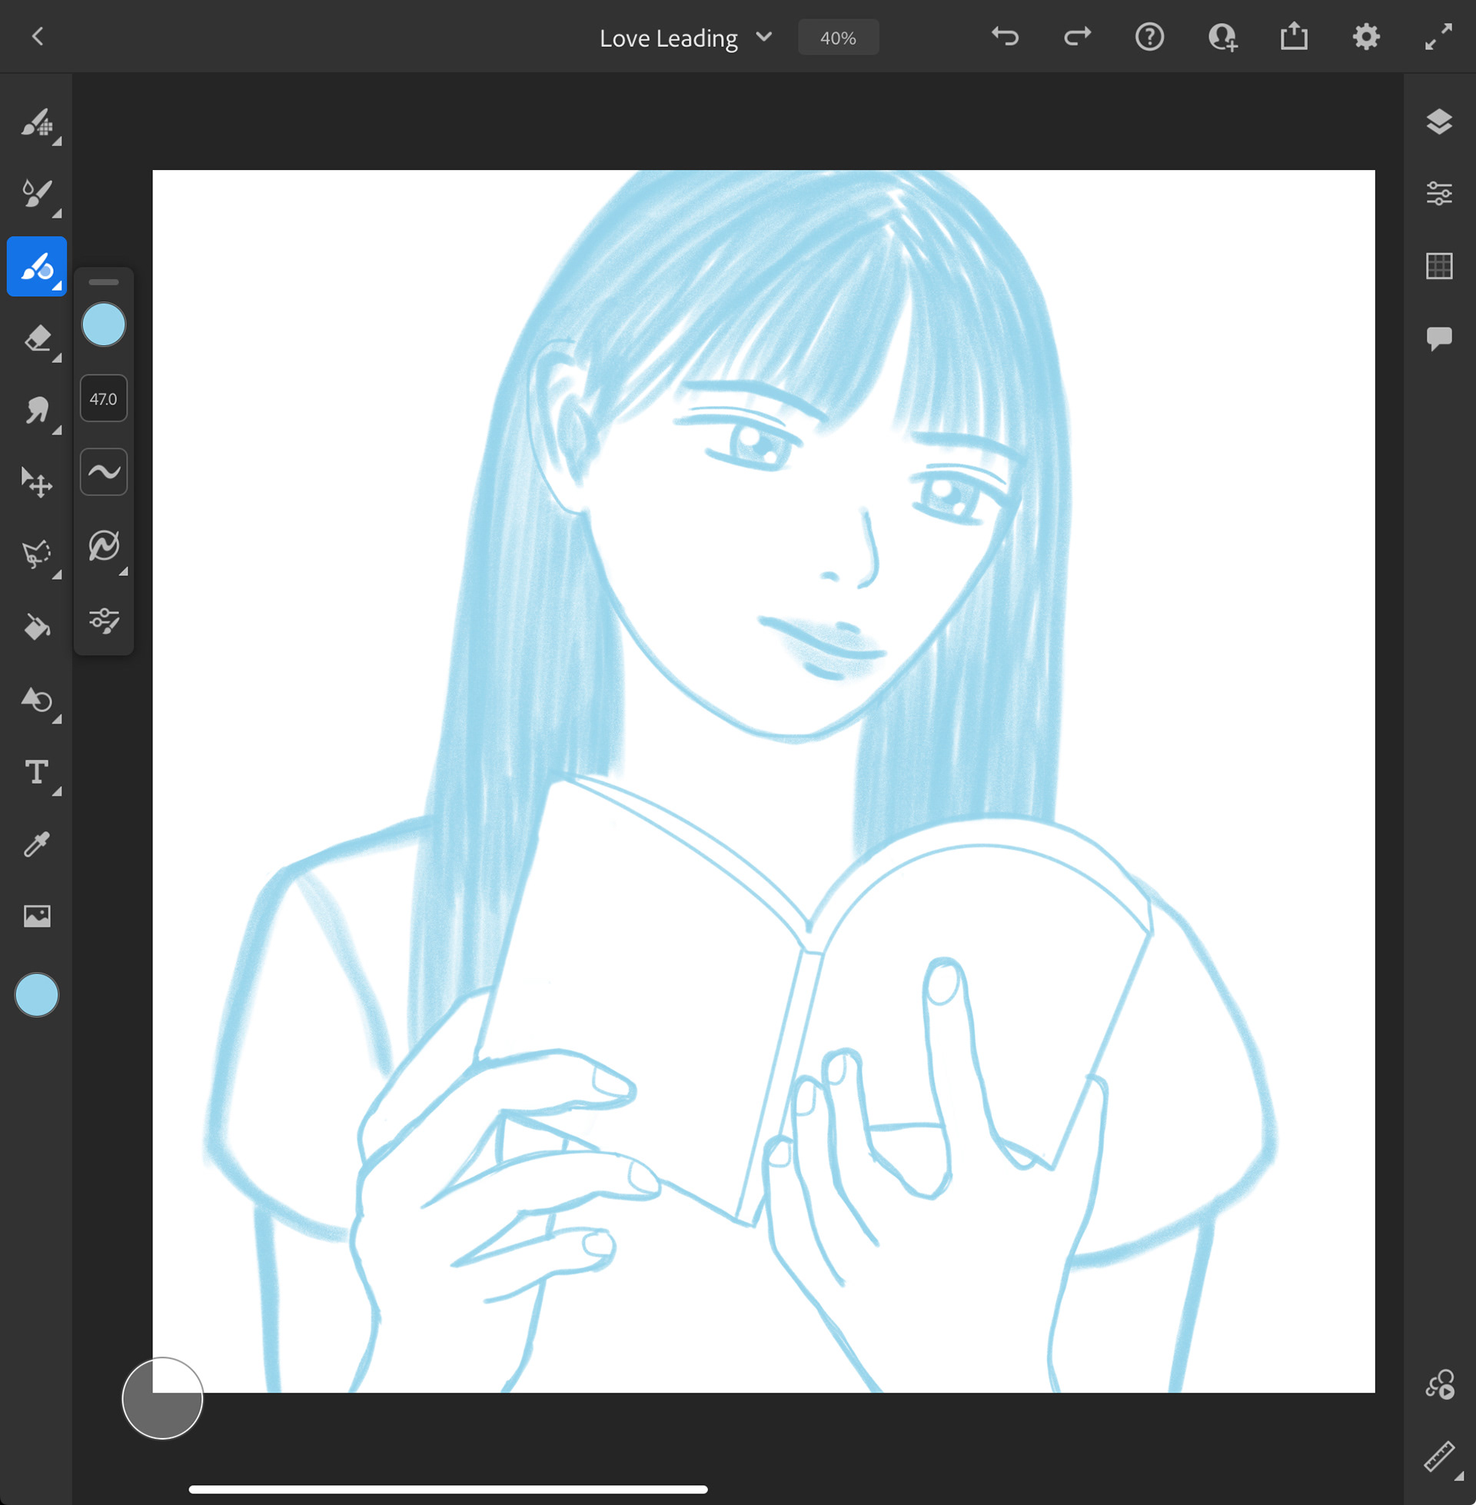Click the Undo button
Screen dimensions: 1476x1505
1005,37
